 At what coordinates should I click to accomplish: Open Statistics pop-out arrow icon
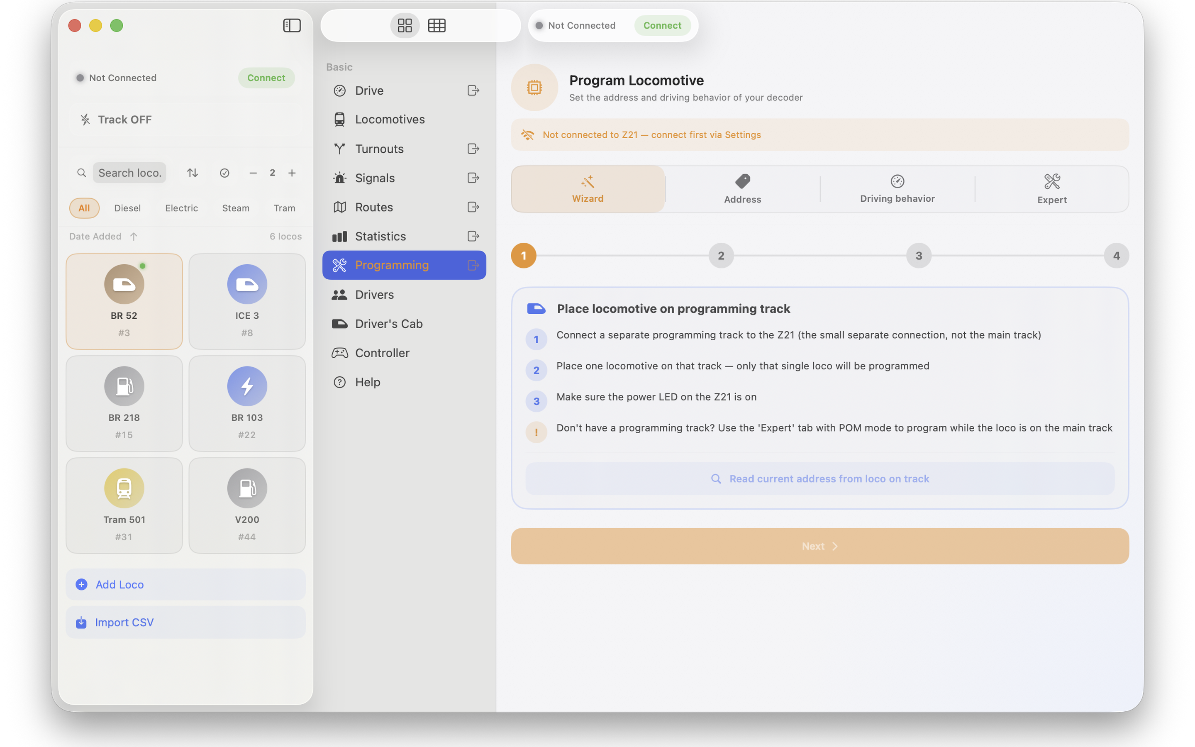pyautogui.click(x=473, y=236)
